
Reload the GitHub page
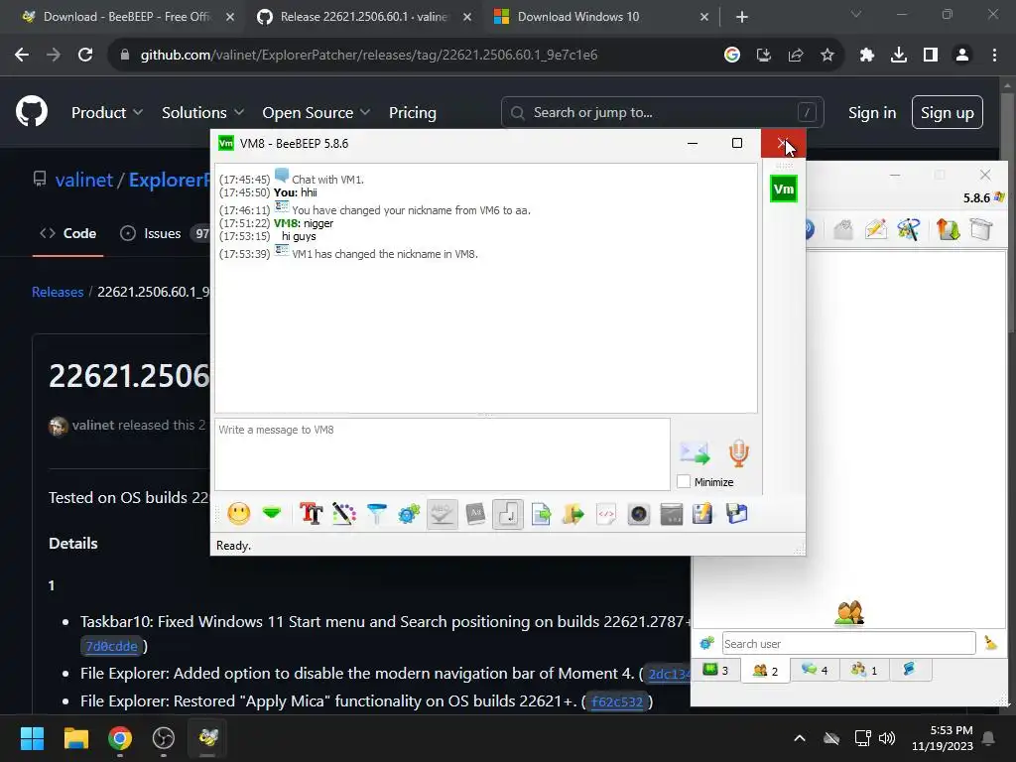coord(85,56)
